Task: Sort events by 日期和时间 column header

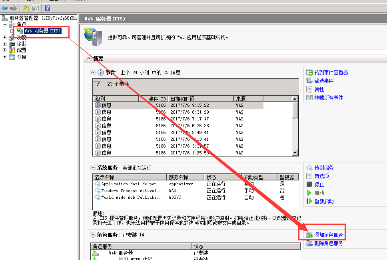Action: click(x=201, y=99)
